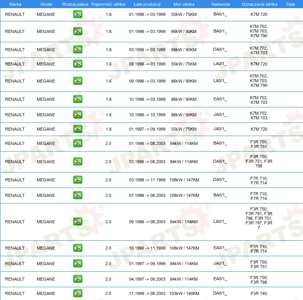Viewport: 303px width, 300px height.
Task: Click the Nadwozie column header
Action: coord(221,4)
